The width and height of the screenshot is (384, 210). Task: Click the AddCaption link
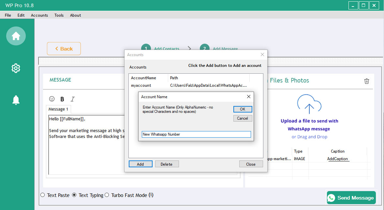pyautogui.click(x=338, y=159)
